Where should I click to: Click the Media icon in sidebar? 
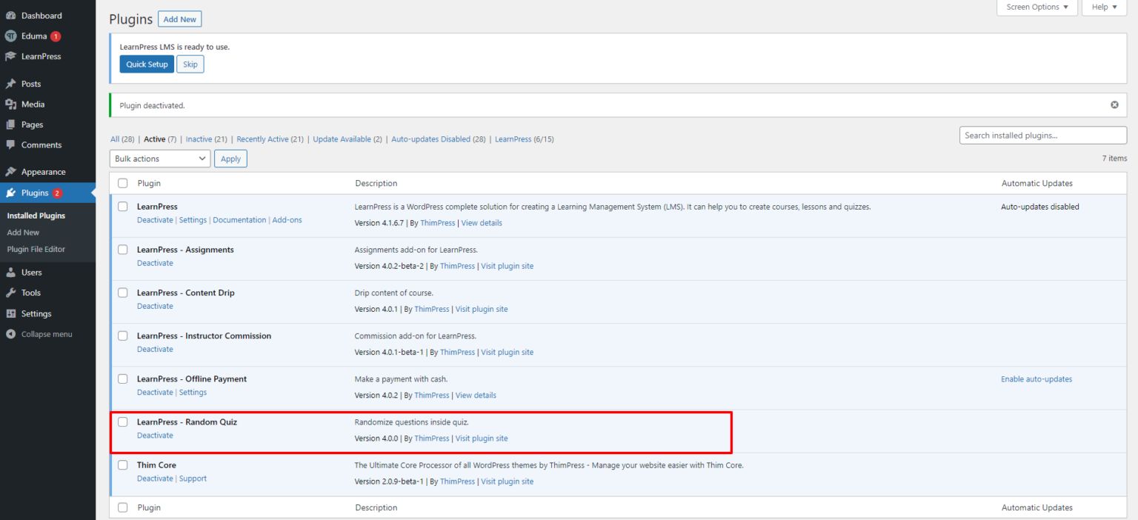(10, 104)
